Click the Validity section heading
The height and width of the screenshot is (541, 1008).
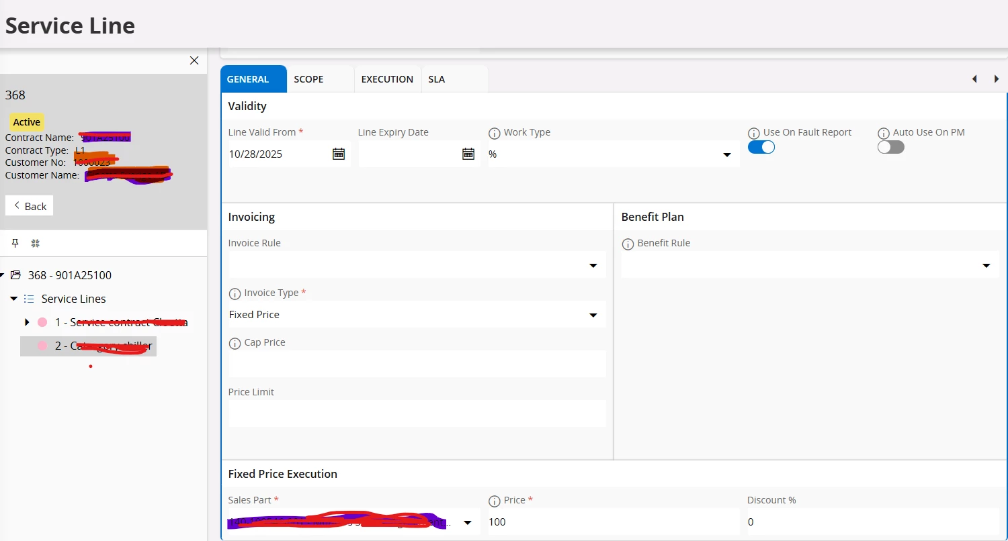tap(247, 106)
